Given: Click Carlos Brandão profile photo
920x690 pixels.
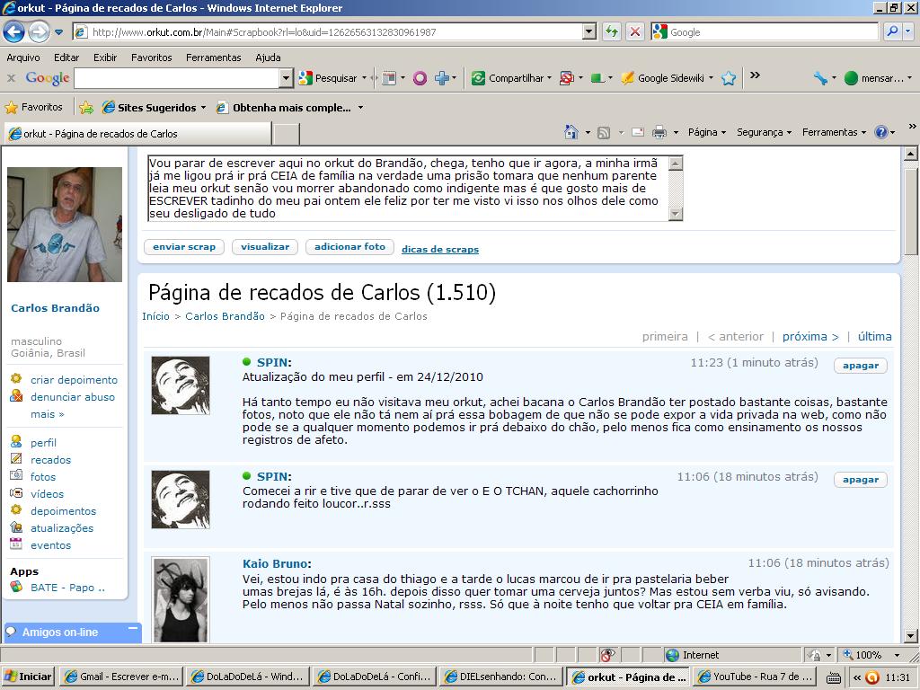Looking at the screenshot, I should click(x=65, y=225).
